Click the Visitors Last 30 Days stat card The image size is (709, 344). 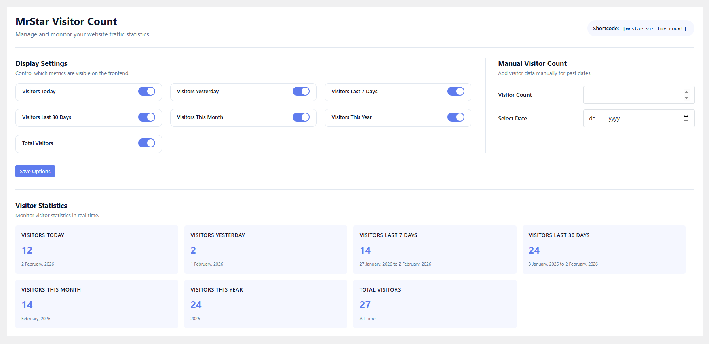coord(603,250)
